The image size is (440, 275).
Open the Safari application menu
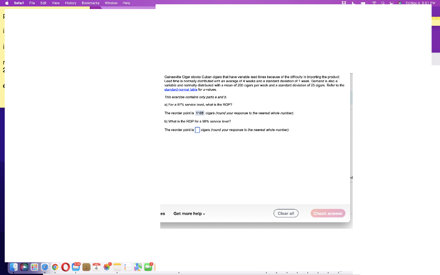point(19,3)
